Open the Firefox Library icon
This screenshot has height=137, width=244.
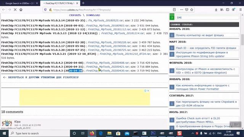[222, 10]
